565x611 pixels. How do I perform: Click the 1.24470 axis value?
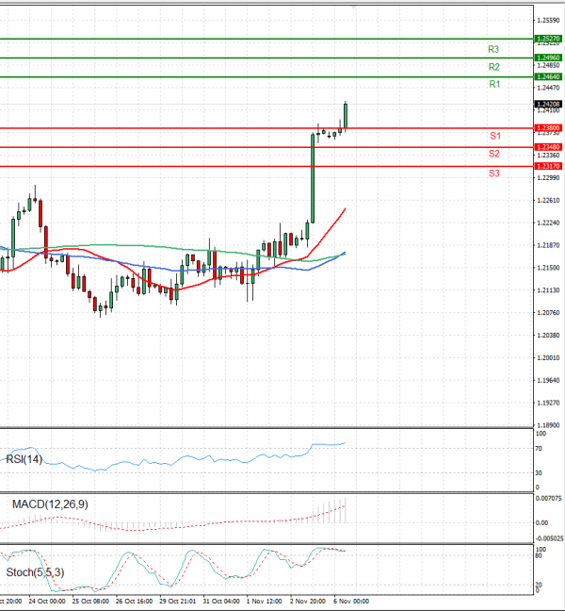(548, 88)
